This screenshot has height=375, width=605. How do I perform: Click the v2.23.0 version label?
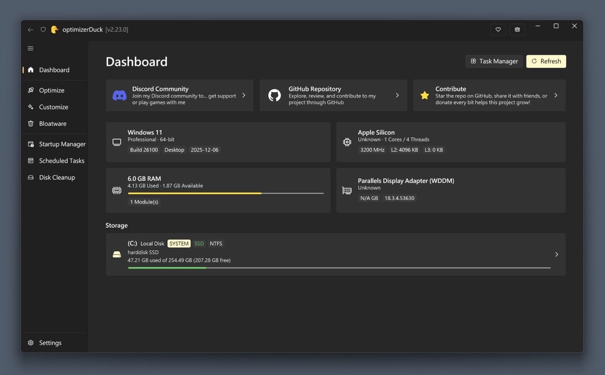coord(117,29)
